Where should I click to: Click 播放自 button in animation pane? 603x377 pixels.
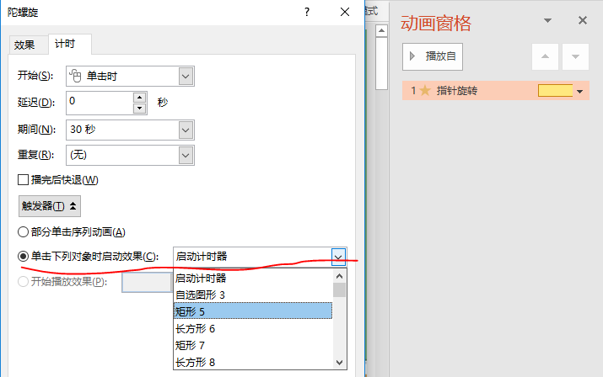click(433, 56)
